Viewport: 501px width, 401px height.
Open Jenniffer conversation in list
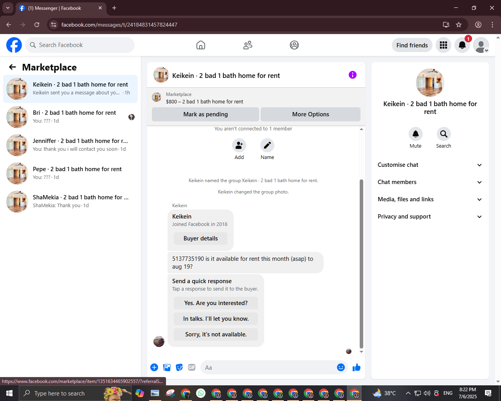pyautogui.click(x=70, y=145)
